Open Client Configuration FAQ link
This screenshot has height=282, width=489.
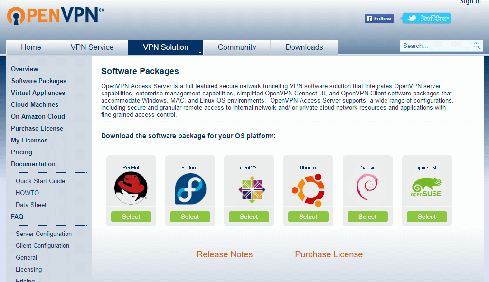click(x=43, y=245)
